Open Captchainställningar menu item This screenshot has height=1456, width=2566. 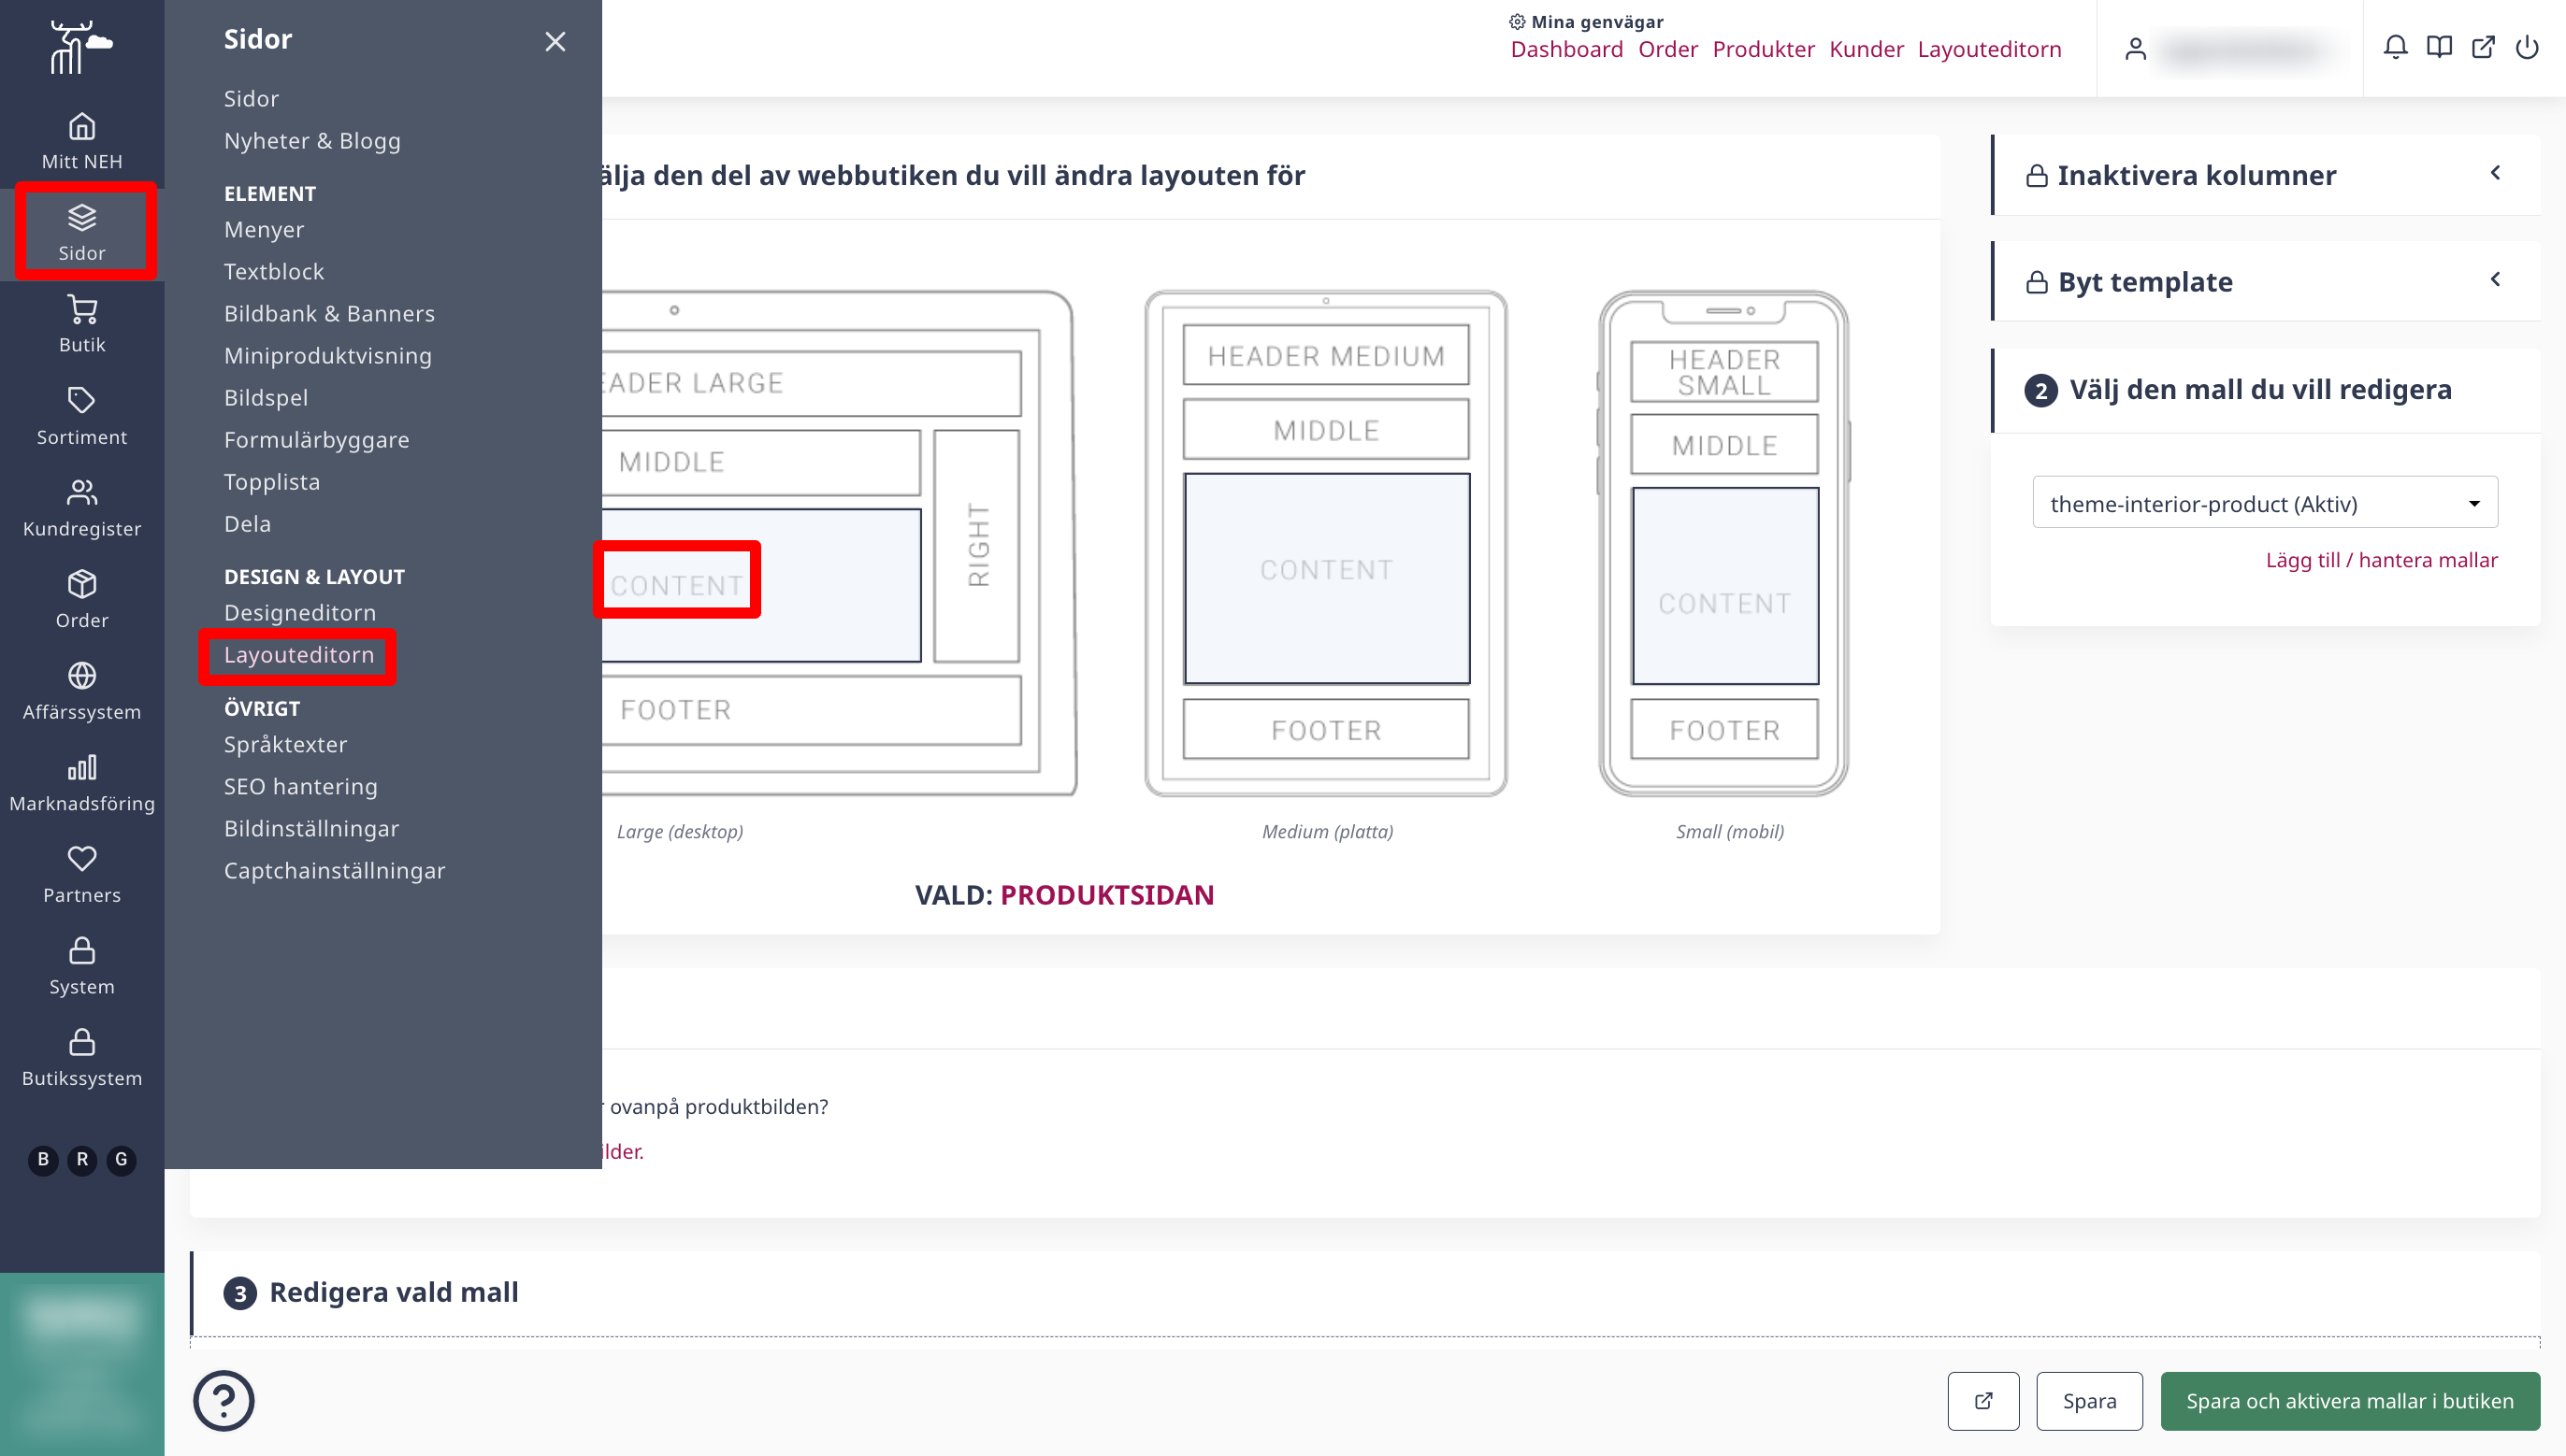pyautogui.click(x=334, y=870)
